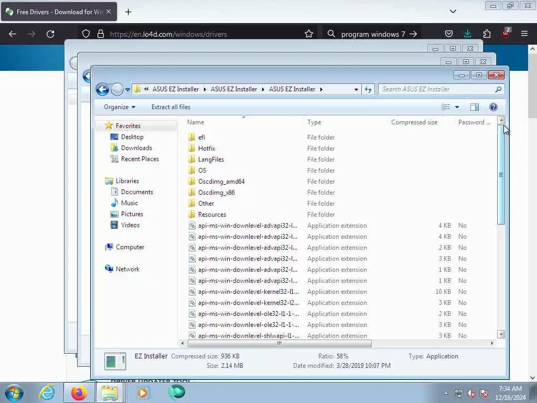Change view with the view icon button

[446, 107]
